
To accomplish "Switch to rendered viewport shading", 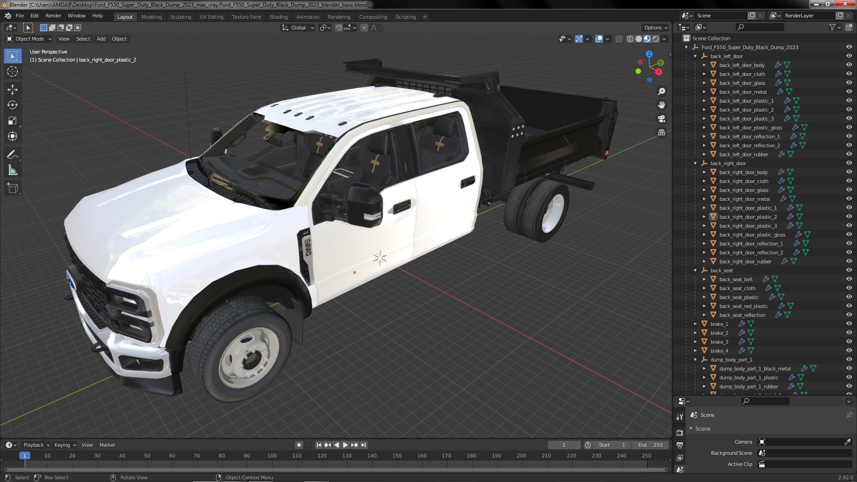I will coord(656,39).
